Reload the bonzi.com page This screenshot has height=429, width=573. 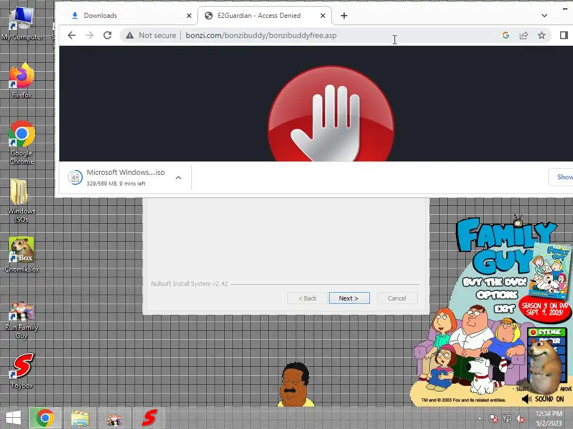(107, 35)
